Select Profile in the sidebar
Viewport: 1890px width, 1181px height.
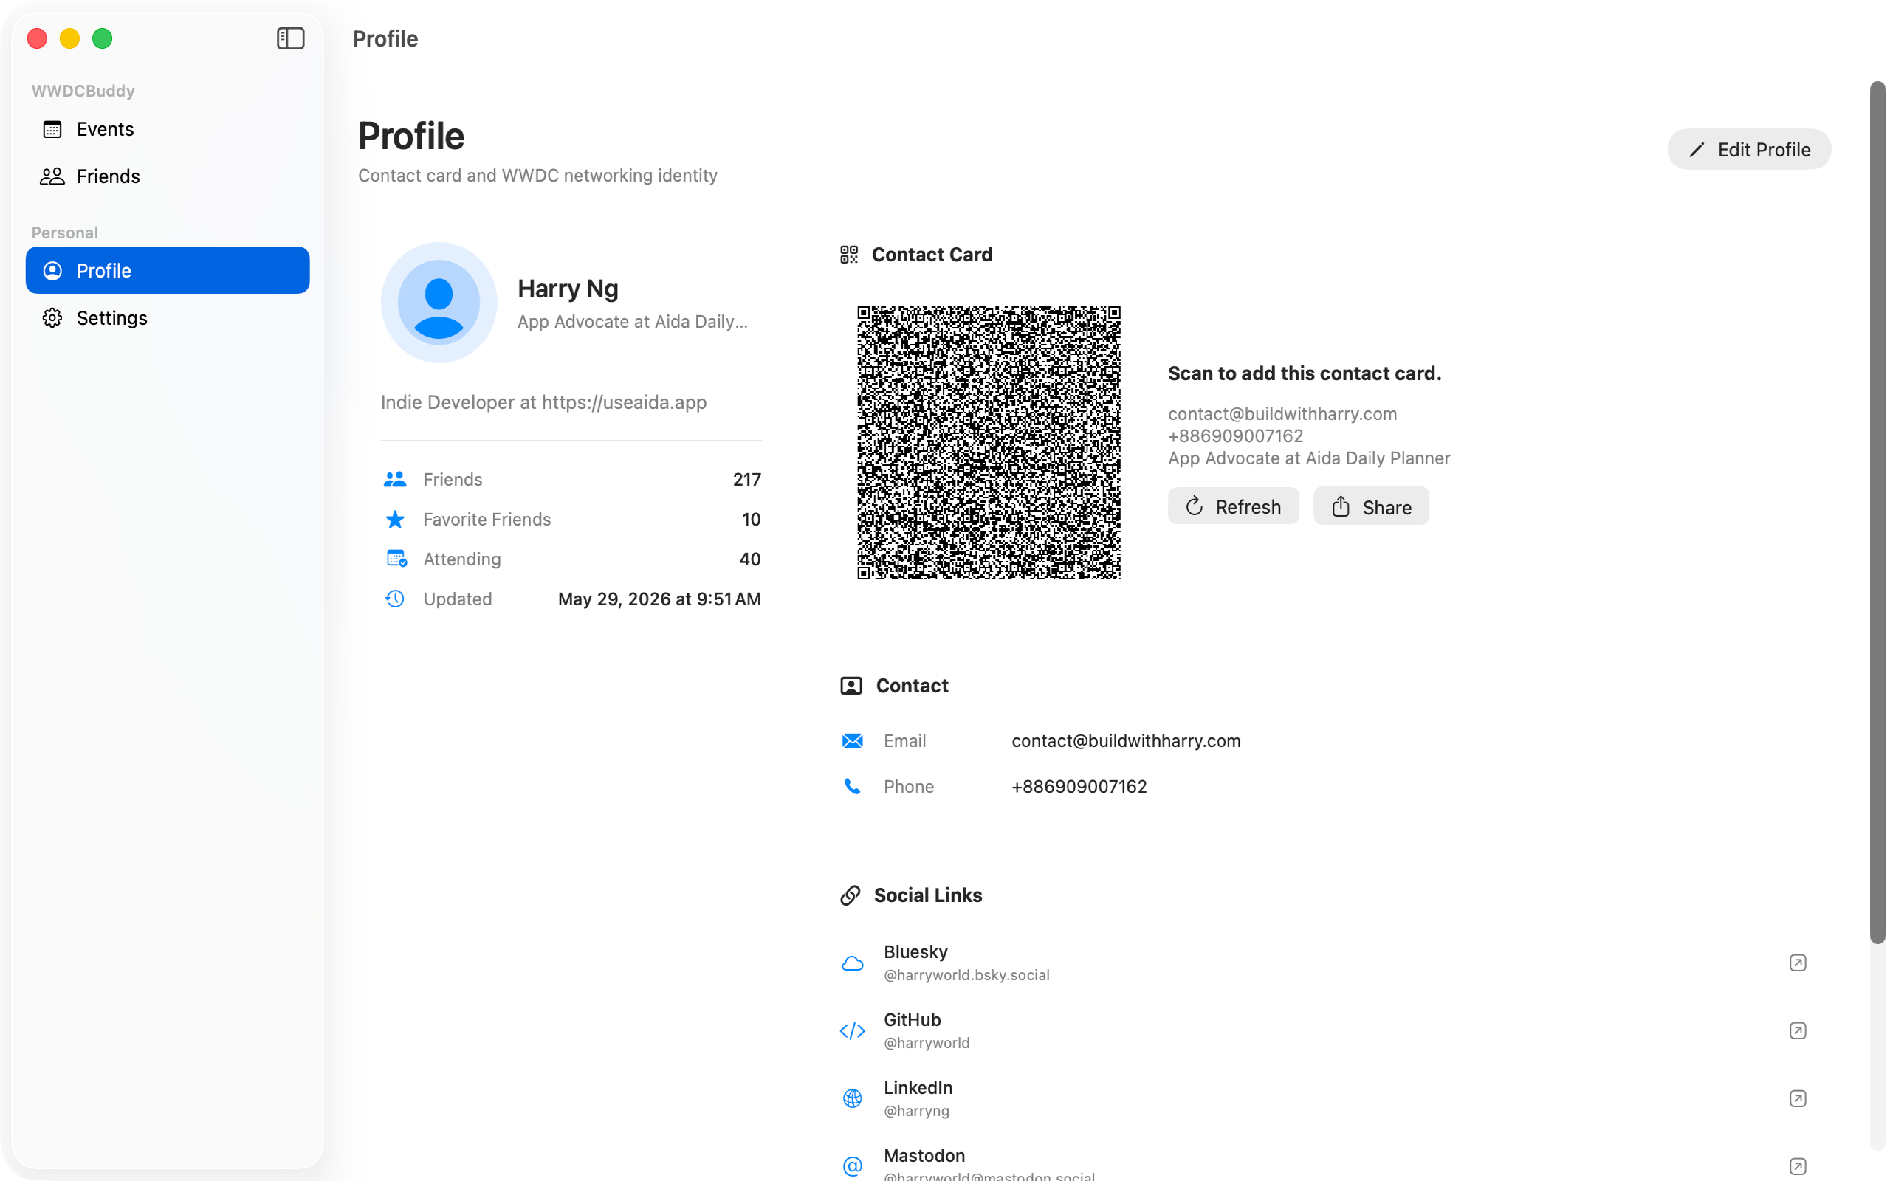tap(167, 270)
